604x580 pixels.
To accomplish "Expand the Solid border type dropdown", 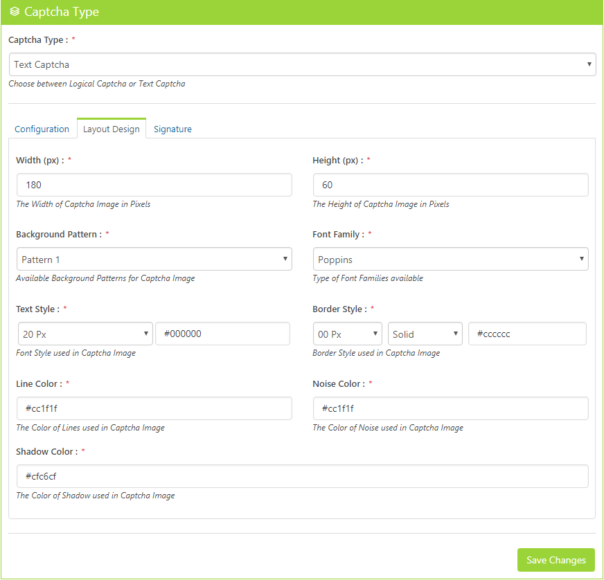I will (x=425, y=334).
